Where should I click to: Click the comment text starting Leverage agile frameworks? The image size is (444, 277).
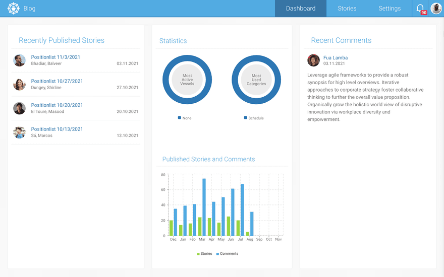[365, 97]
